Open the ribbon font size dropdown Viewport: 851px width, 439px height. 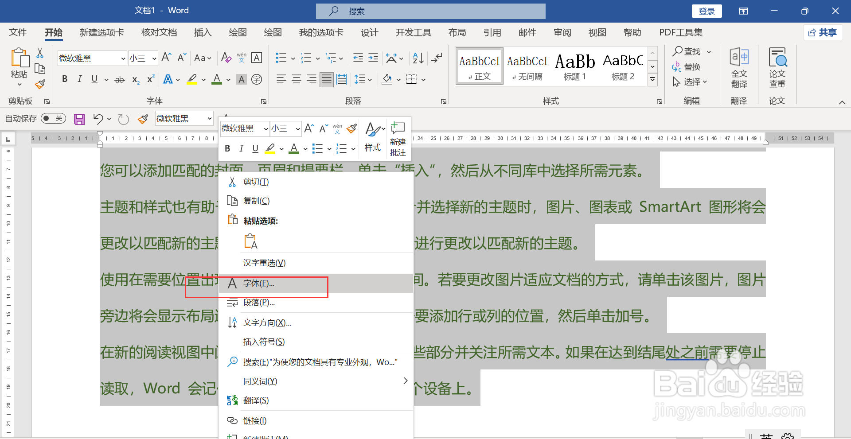[154, 58]
